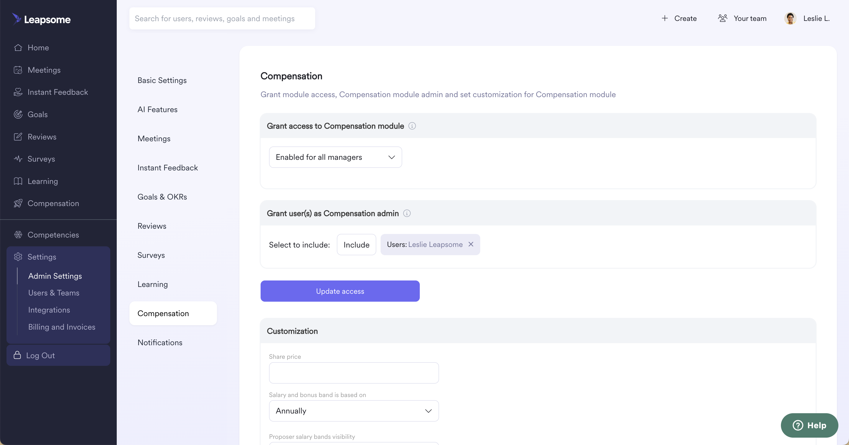
Task: Open Reviews settings tab
Action: point(152,226)
